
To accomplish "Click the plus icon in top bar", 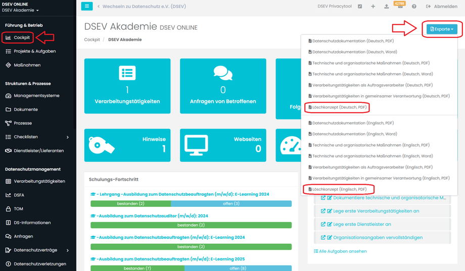I will coord(373,6).
